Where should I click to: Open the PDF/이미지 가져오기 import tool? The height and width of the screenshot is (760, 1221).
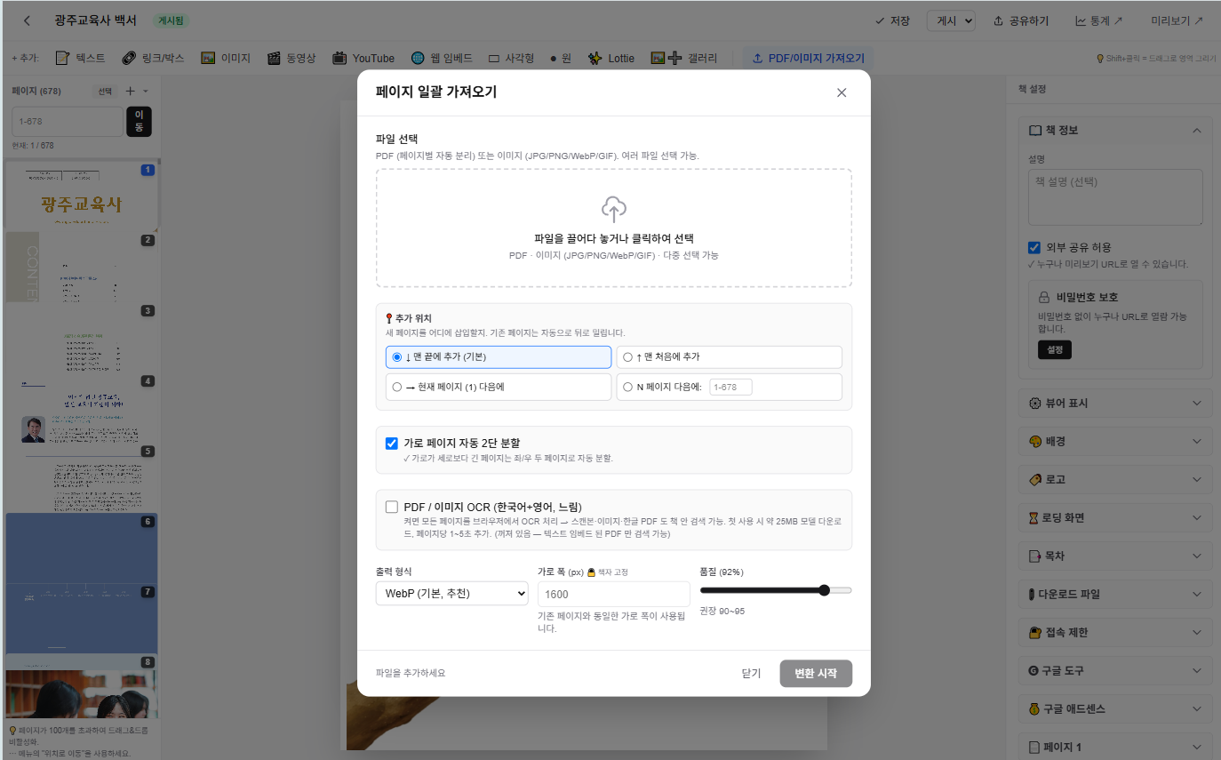808,58
